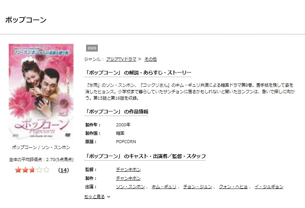Screen dimensions: 305x208
Task: Click the gray DVD badge icon
Action: [92, 48]
